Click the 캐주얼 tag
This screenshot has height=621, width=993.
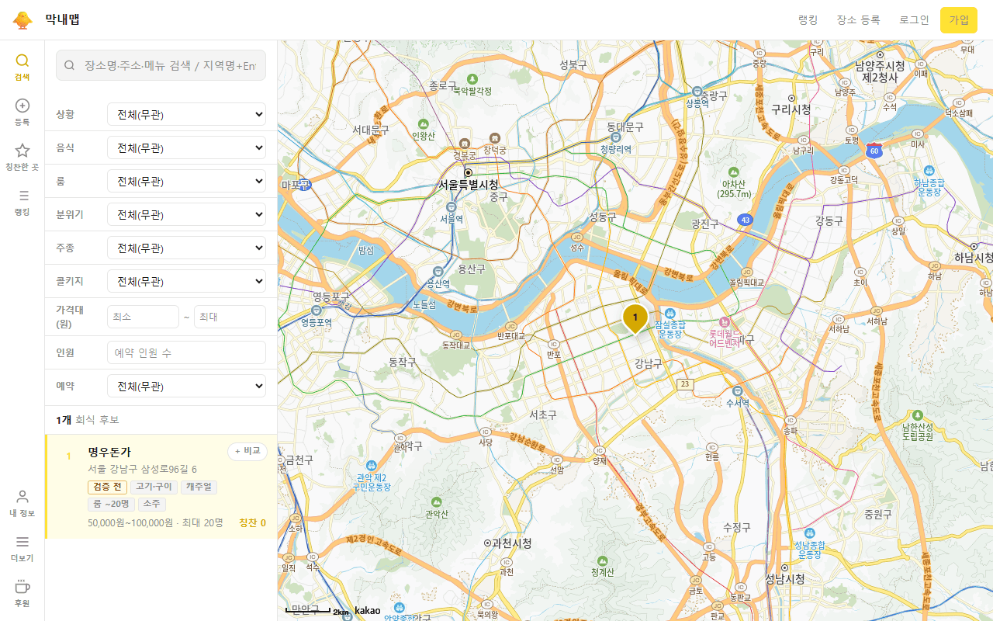(199, 487)
